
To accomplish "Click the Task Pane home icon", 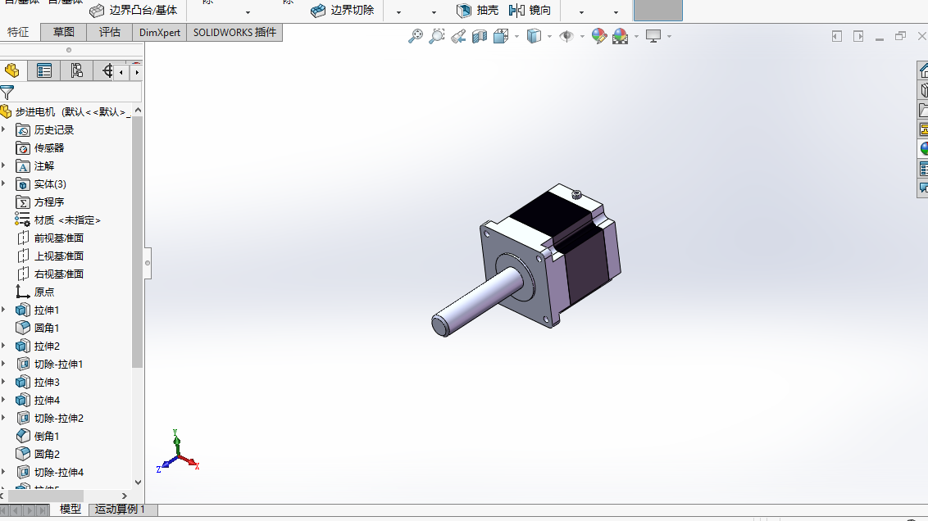I will (x=923, y=70).
